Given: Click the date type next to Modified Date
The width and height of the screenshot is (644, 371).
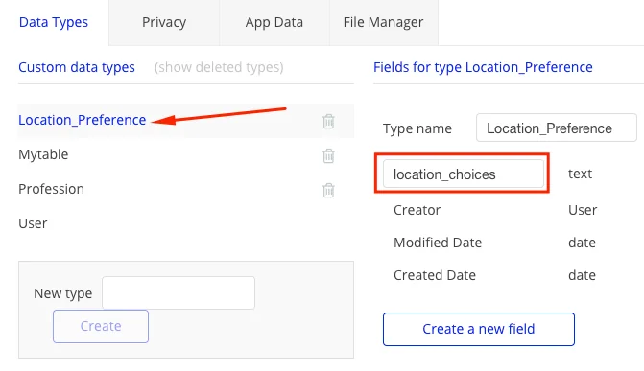Looking at the screenshot, I should click(582, 243).
